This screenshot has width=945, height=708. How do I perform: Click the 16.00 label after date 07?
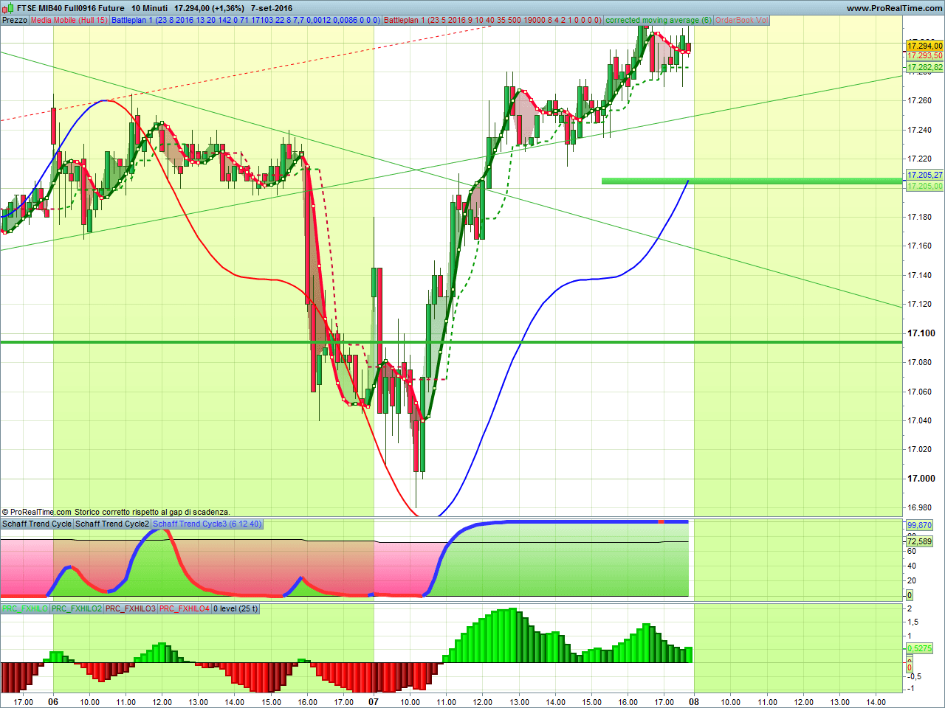[628, 702]
